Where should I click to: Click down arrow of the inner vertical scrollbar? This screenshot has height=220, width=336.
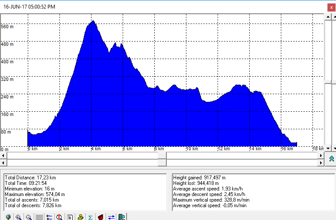(327, 148)
